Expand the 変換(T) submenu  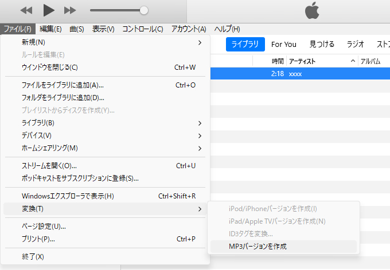105,209
